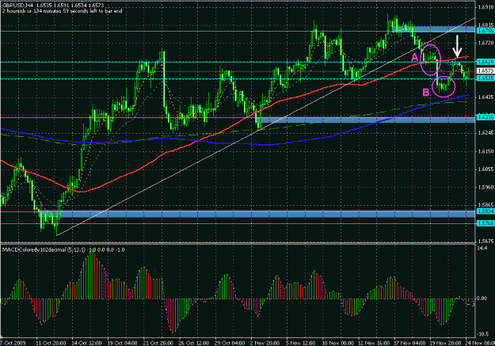The height and width of the screenshot is (346, 495).
Task: Click the '24 Nov 08:00' time axis label
Action: click(x=480, y=343)
